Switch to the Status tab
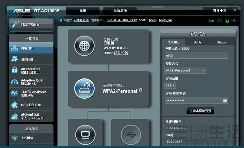 (x=221, y=42)
